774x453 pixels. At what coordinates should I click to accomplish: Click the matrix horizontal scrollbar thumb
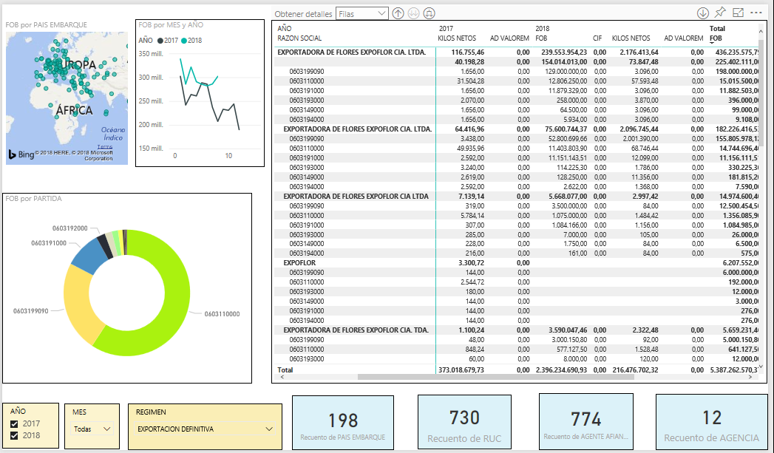click(495, 377)
